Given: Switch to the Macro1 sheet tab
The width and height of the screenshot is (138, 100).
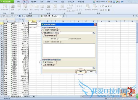Looking at the screenshot, I should coord(27,96).
